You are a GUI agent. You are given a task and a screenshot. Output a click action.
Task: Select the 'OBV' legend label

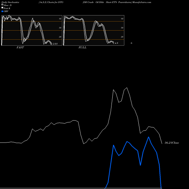(6, 11)
